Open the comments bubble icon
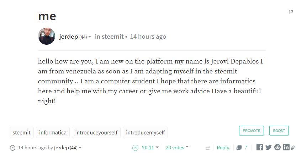Viewport: 307px width, 155px height. pyautogui.click(x=239, y=148)
